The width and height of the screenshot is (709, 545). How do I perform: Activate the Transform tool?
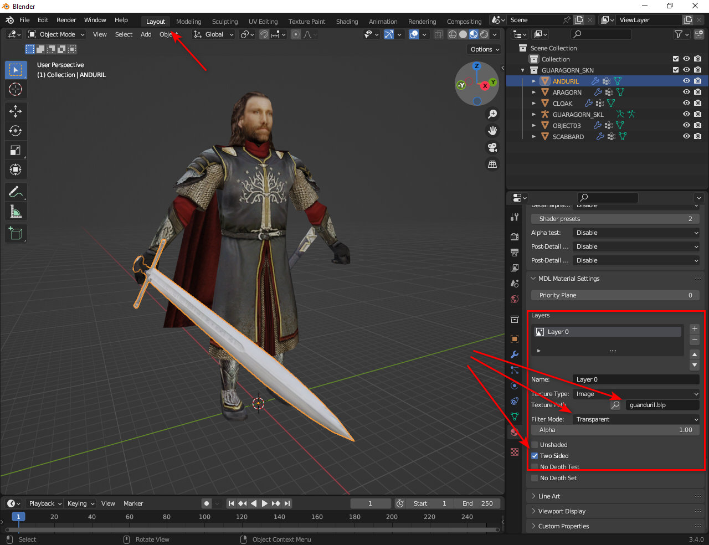point(16,169)
